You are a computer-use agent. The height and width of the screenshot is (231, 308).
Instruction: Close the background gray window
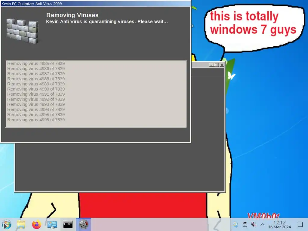[222, 65]
